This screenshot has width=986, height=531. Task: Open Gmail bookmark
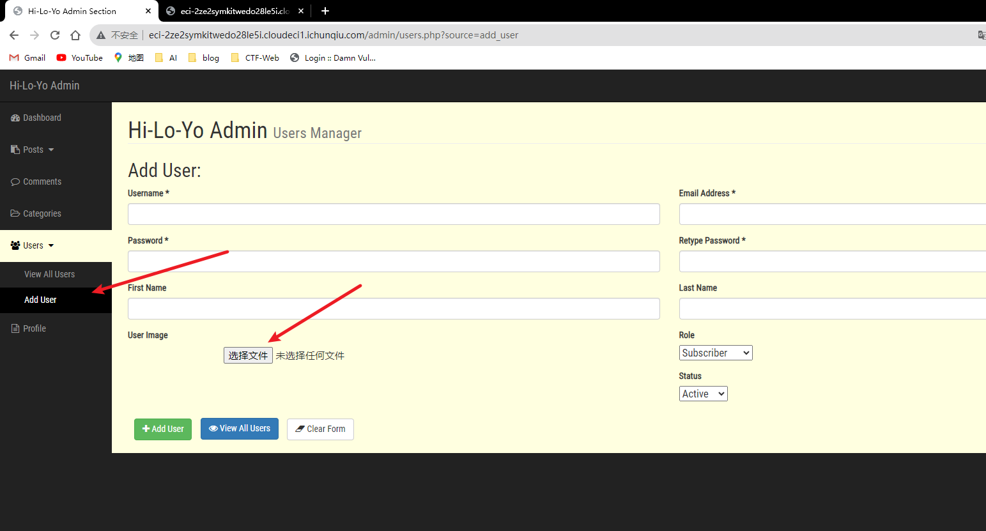27,58
